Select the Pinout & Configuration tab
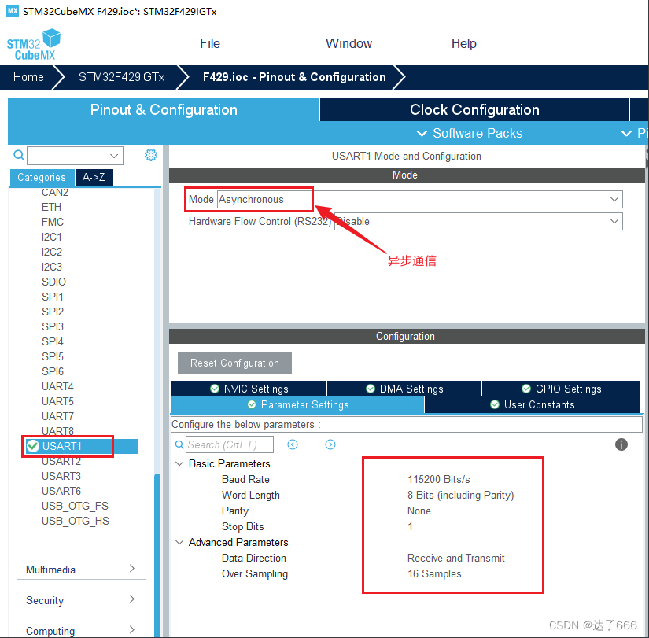649x638 pixels. click(x=164, y=109)
